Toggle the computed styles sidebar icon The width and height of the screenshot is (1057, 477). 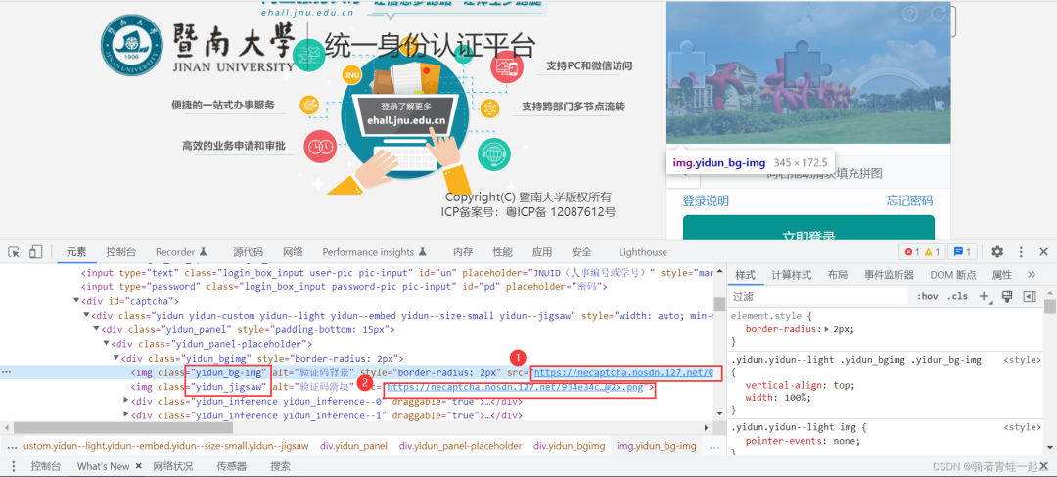coord(1029,297)
